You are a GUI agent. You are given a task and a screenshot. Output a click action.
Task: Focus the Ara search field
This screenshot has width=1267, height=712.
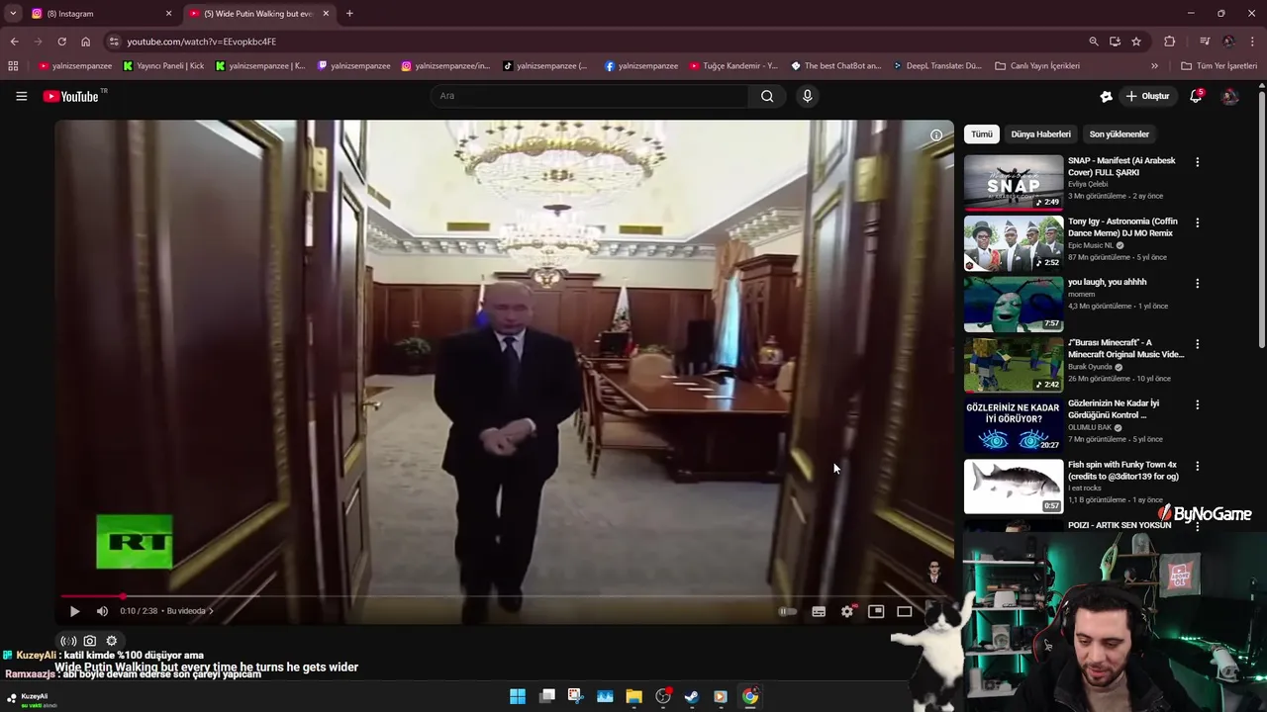coord(590,96)
